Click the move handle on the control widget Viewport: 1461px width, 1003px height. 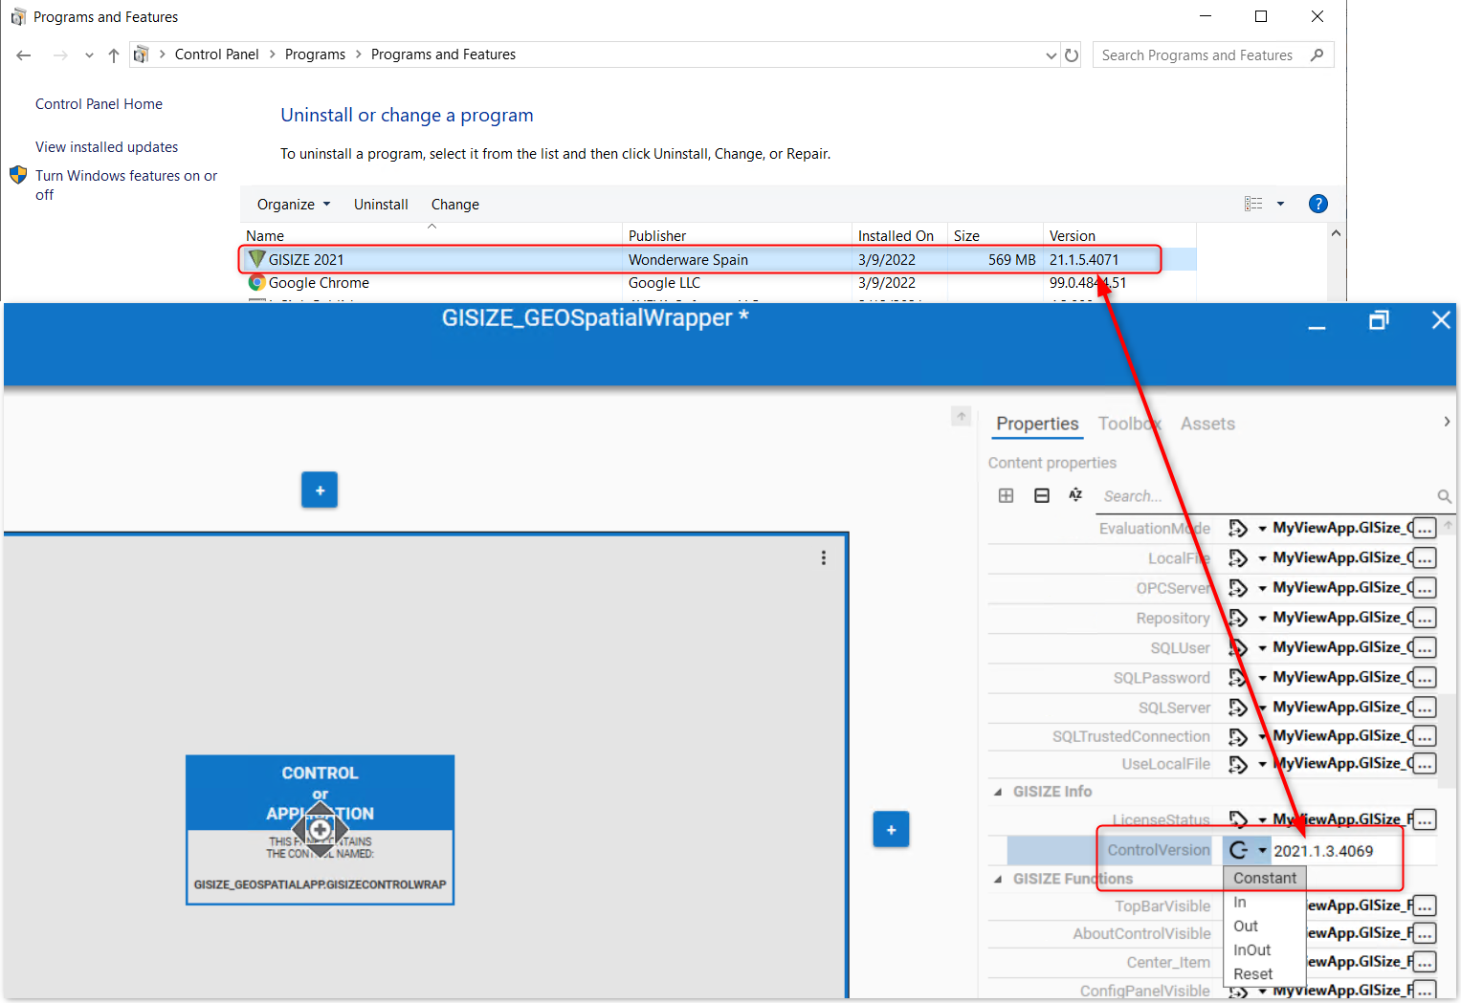[320, 829]
